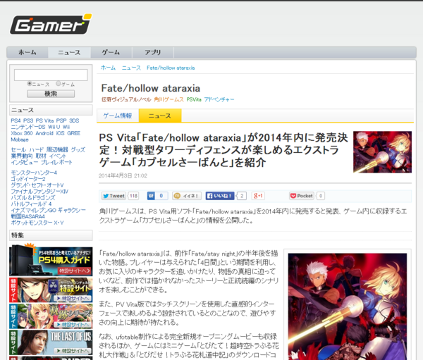Viewport: 423px width, 360px height.
Task: Open 3DS link in sidebar
Action: click(x=74, y=120)
